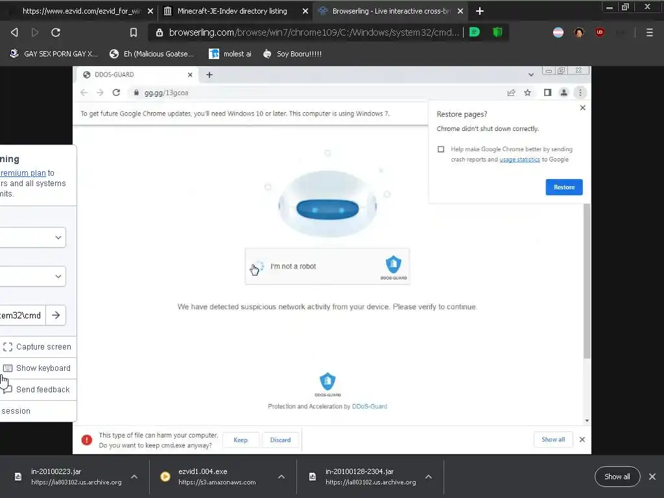This screenshot has width=664, height=498.
Task: Open the premium plan link
Action: click(23, 172)
